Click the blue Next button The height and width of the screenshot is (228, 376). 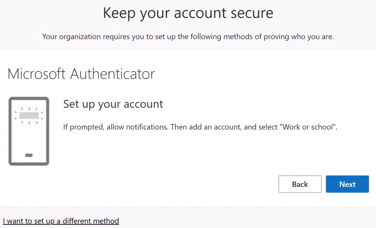point(347,184)
